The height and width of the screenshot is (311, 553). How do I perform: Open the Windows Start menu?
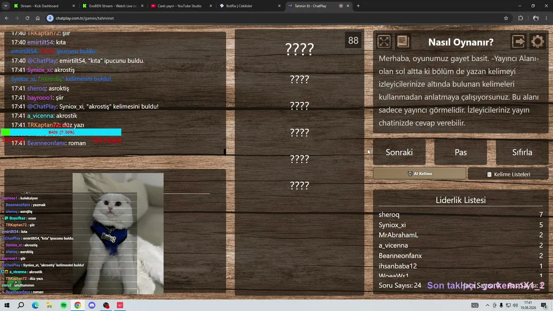pyautogui.click(x=7, y=305)
